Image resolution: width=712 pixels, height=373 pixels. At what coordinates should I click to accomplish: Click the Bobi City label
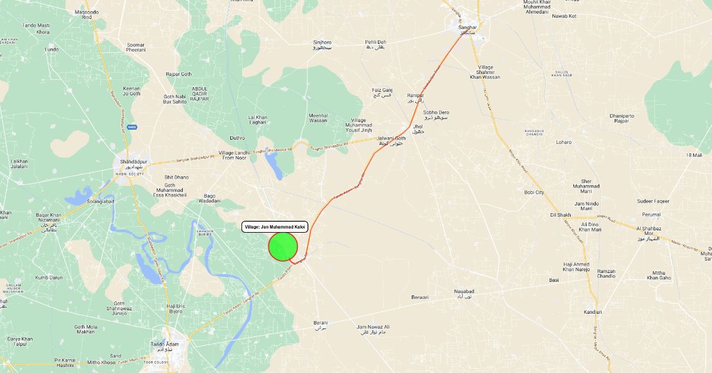[534, 192]
